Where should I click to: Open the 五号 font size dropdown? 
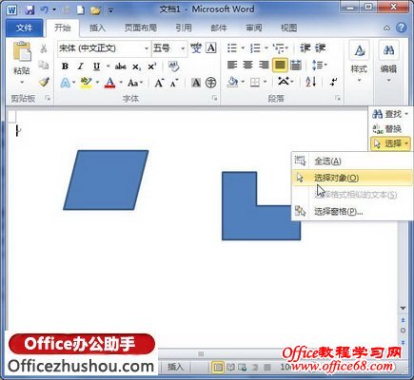183,48
